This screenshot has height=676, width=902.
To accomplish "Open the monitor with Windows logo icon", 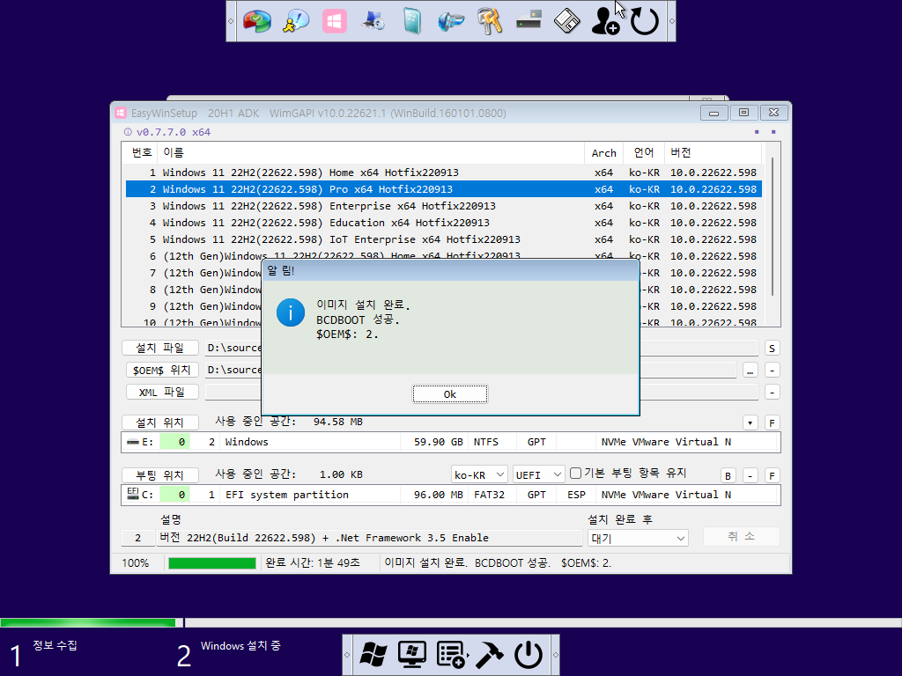I will click(412, 655).
